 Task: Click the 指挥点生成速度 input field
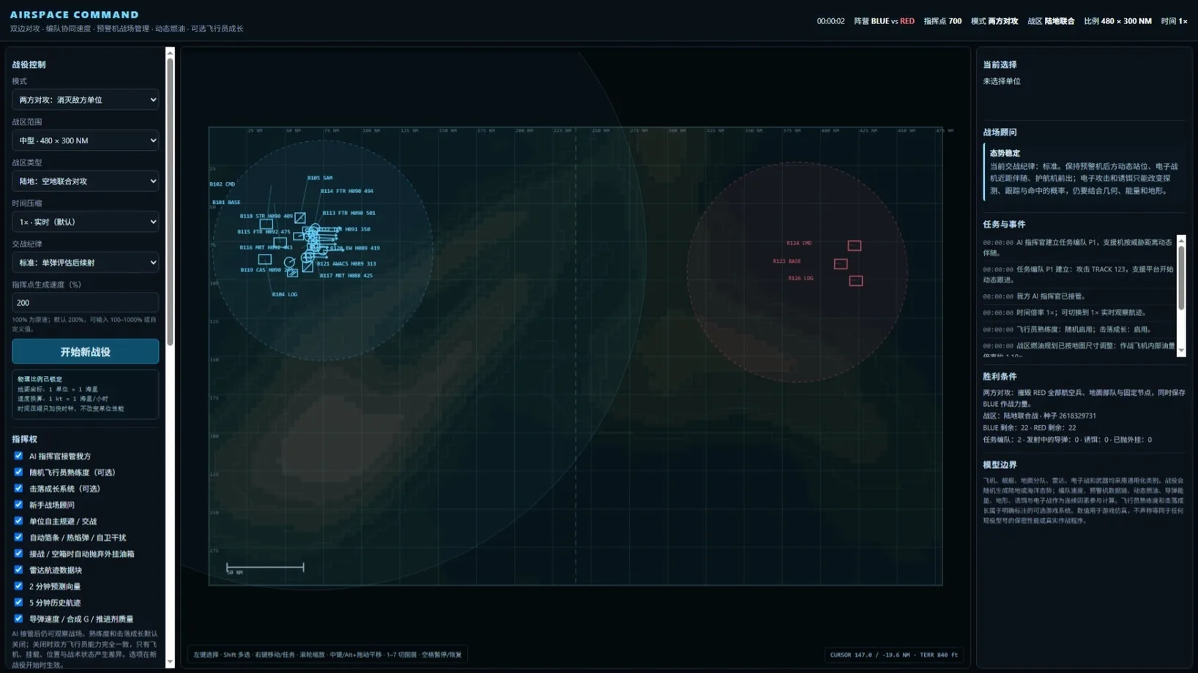85,303
